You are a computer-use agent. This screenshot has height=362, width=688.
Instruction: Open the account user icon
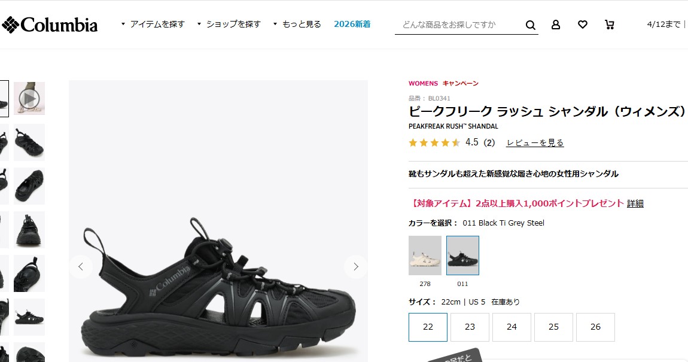pos(556,25)
